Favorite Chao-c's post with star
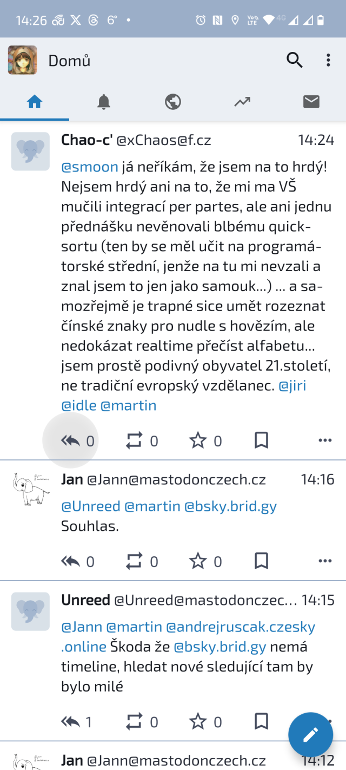This screenshot has height=770, width=346. coord(198,441)
